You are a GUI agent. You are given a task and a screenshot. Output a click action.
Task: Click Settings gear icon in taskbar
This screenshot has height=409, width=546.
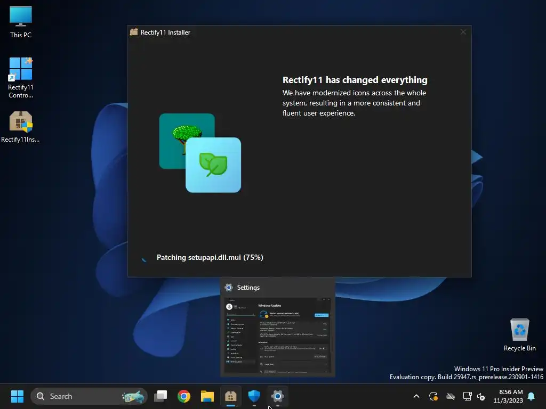[277, 396]
